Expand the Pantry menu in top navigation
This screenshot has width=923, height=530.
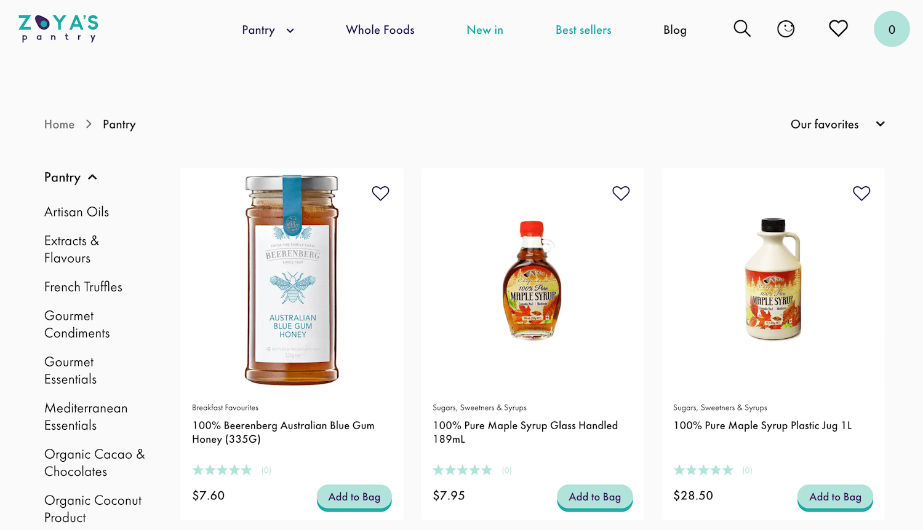[268, 30]
